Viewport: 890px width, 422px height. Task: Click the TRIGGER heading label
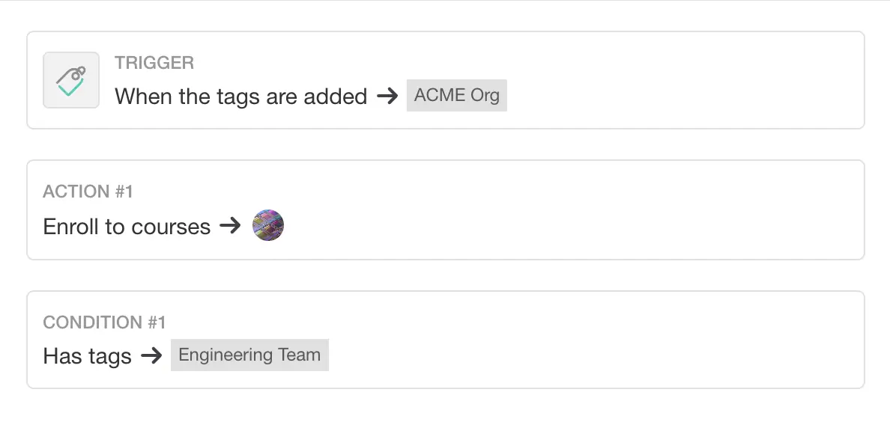pos(154,63)
